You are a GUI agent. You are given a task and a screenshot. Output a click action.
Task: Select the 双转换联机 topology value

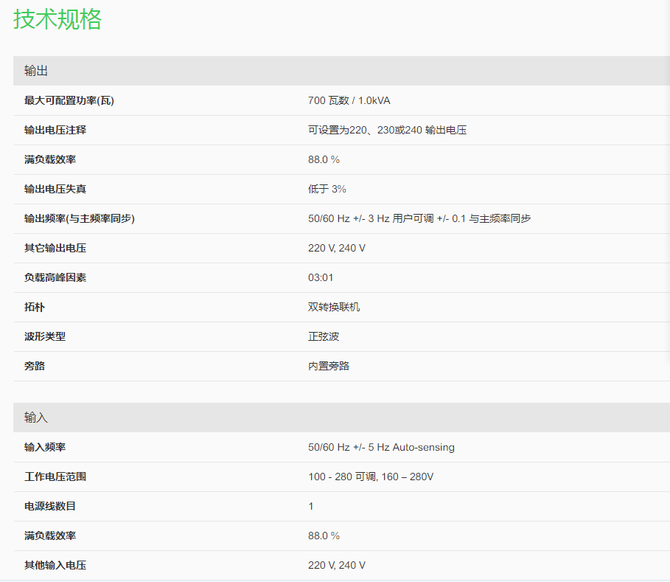tap(334, 307)
